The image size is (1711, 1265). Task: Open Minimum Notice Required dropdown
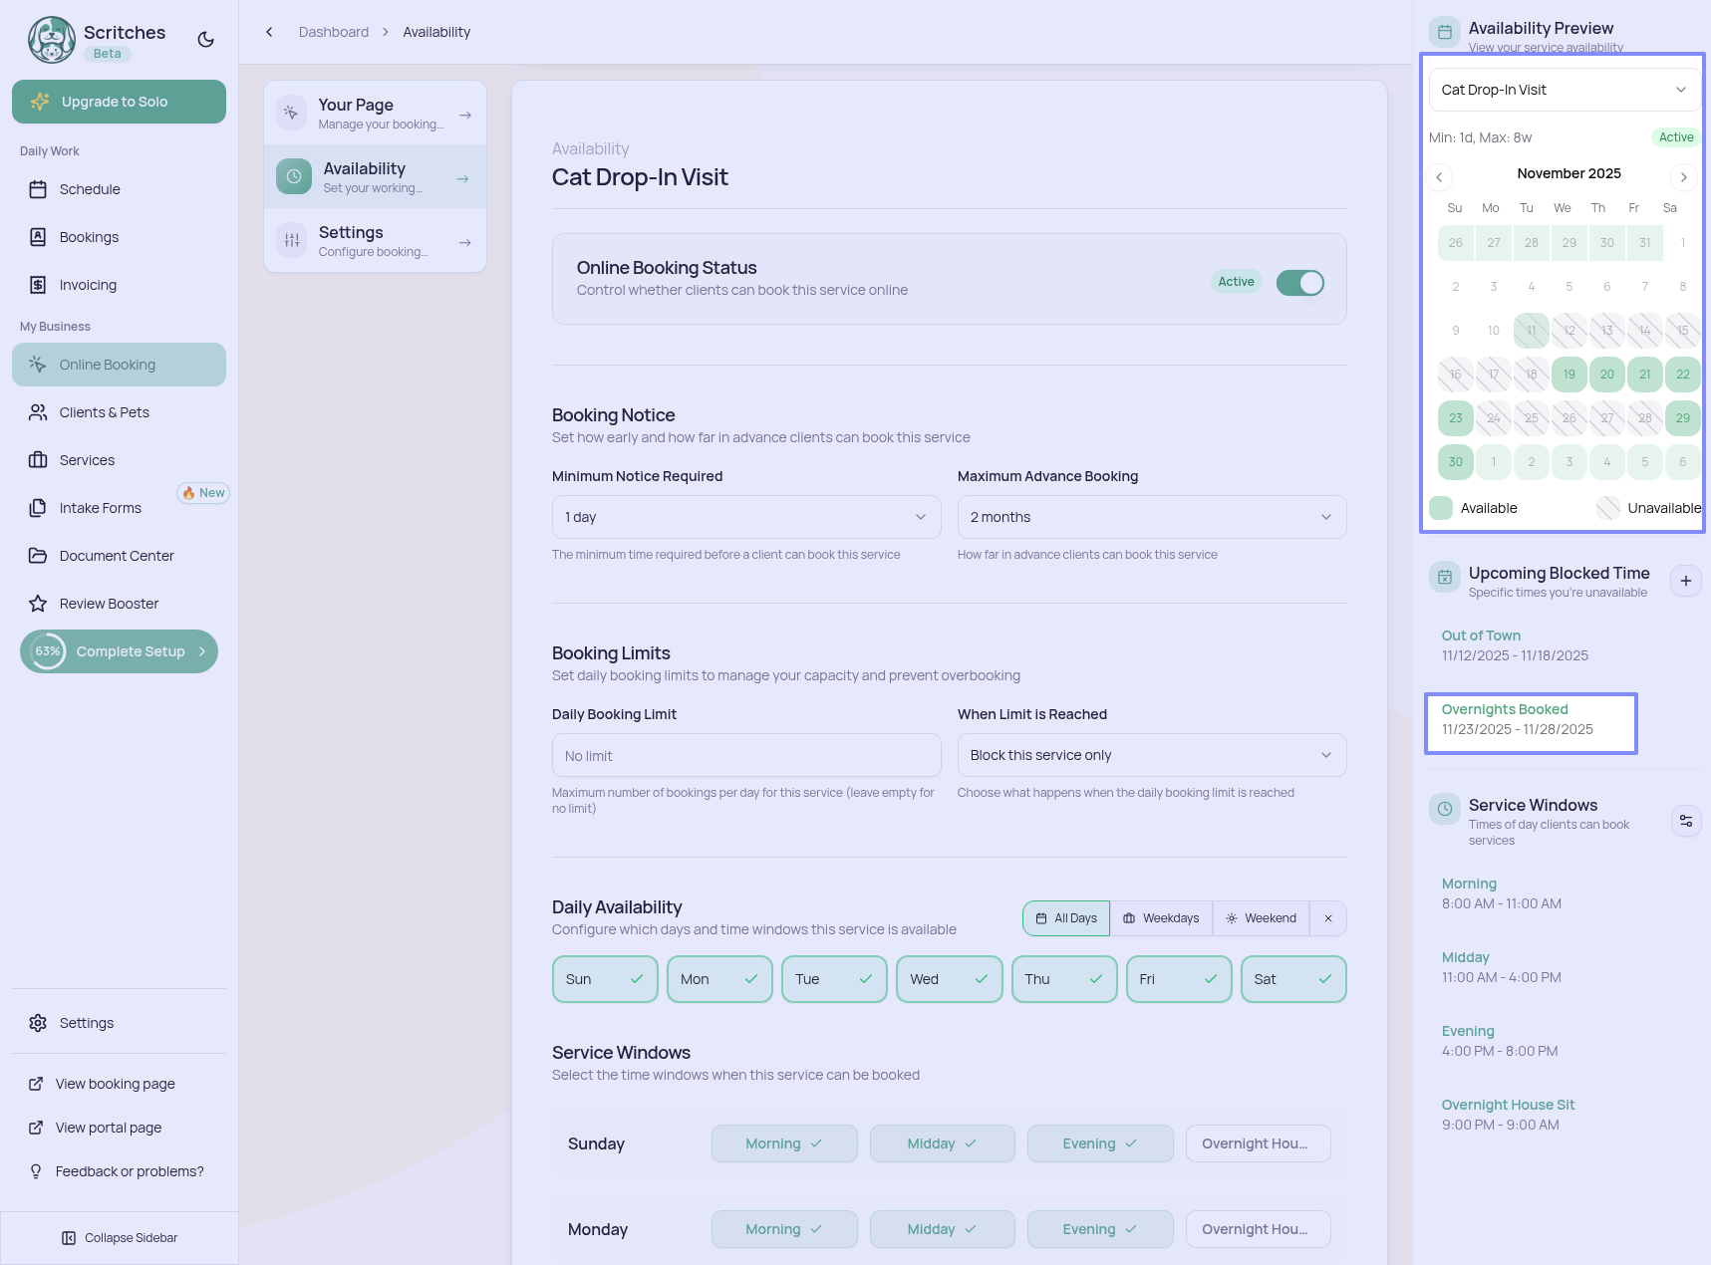(x=745, y=517)
